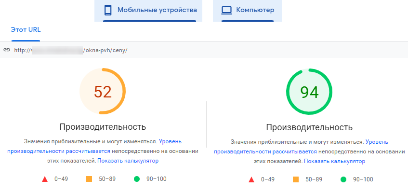Click the green circle legend icon under score 52
This screenshot has width=408, height=192.
pos(137,179)
